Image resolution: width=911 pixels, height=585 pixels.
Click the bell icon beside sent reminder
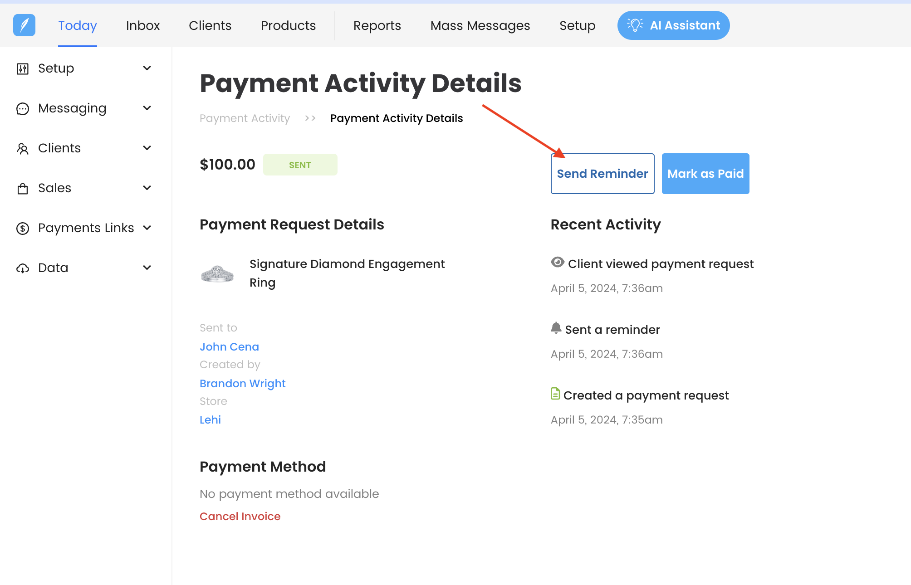tap(556, 328)
